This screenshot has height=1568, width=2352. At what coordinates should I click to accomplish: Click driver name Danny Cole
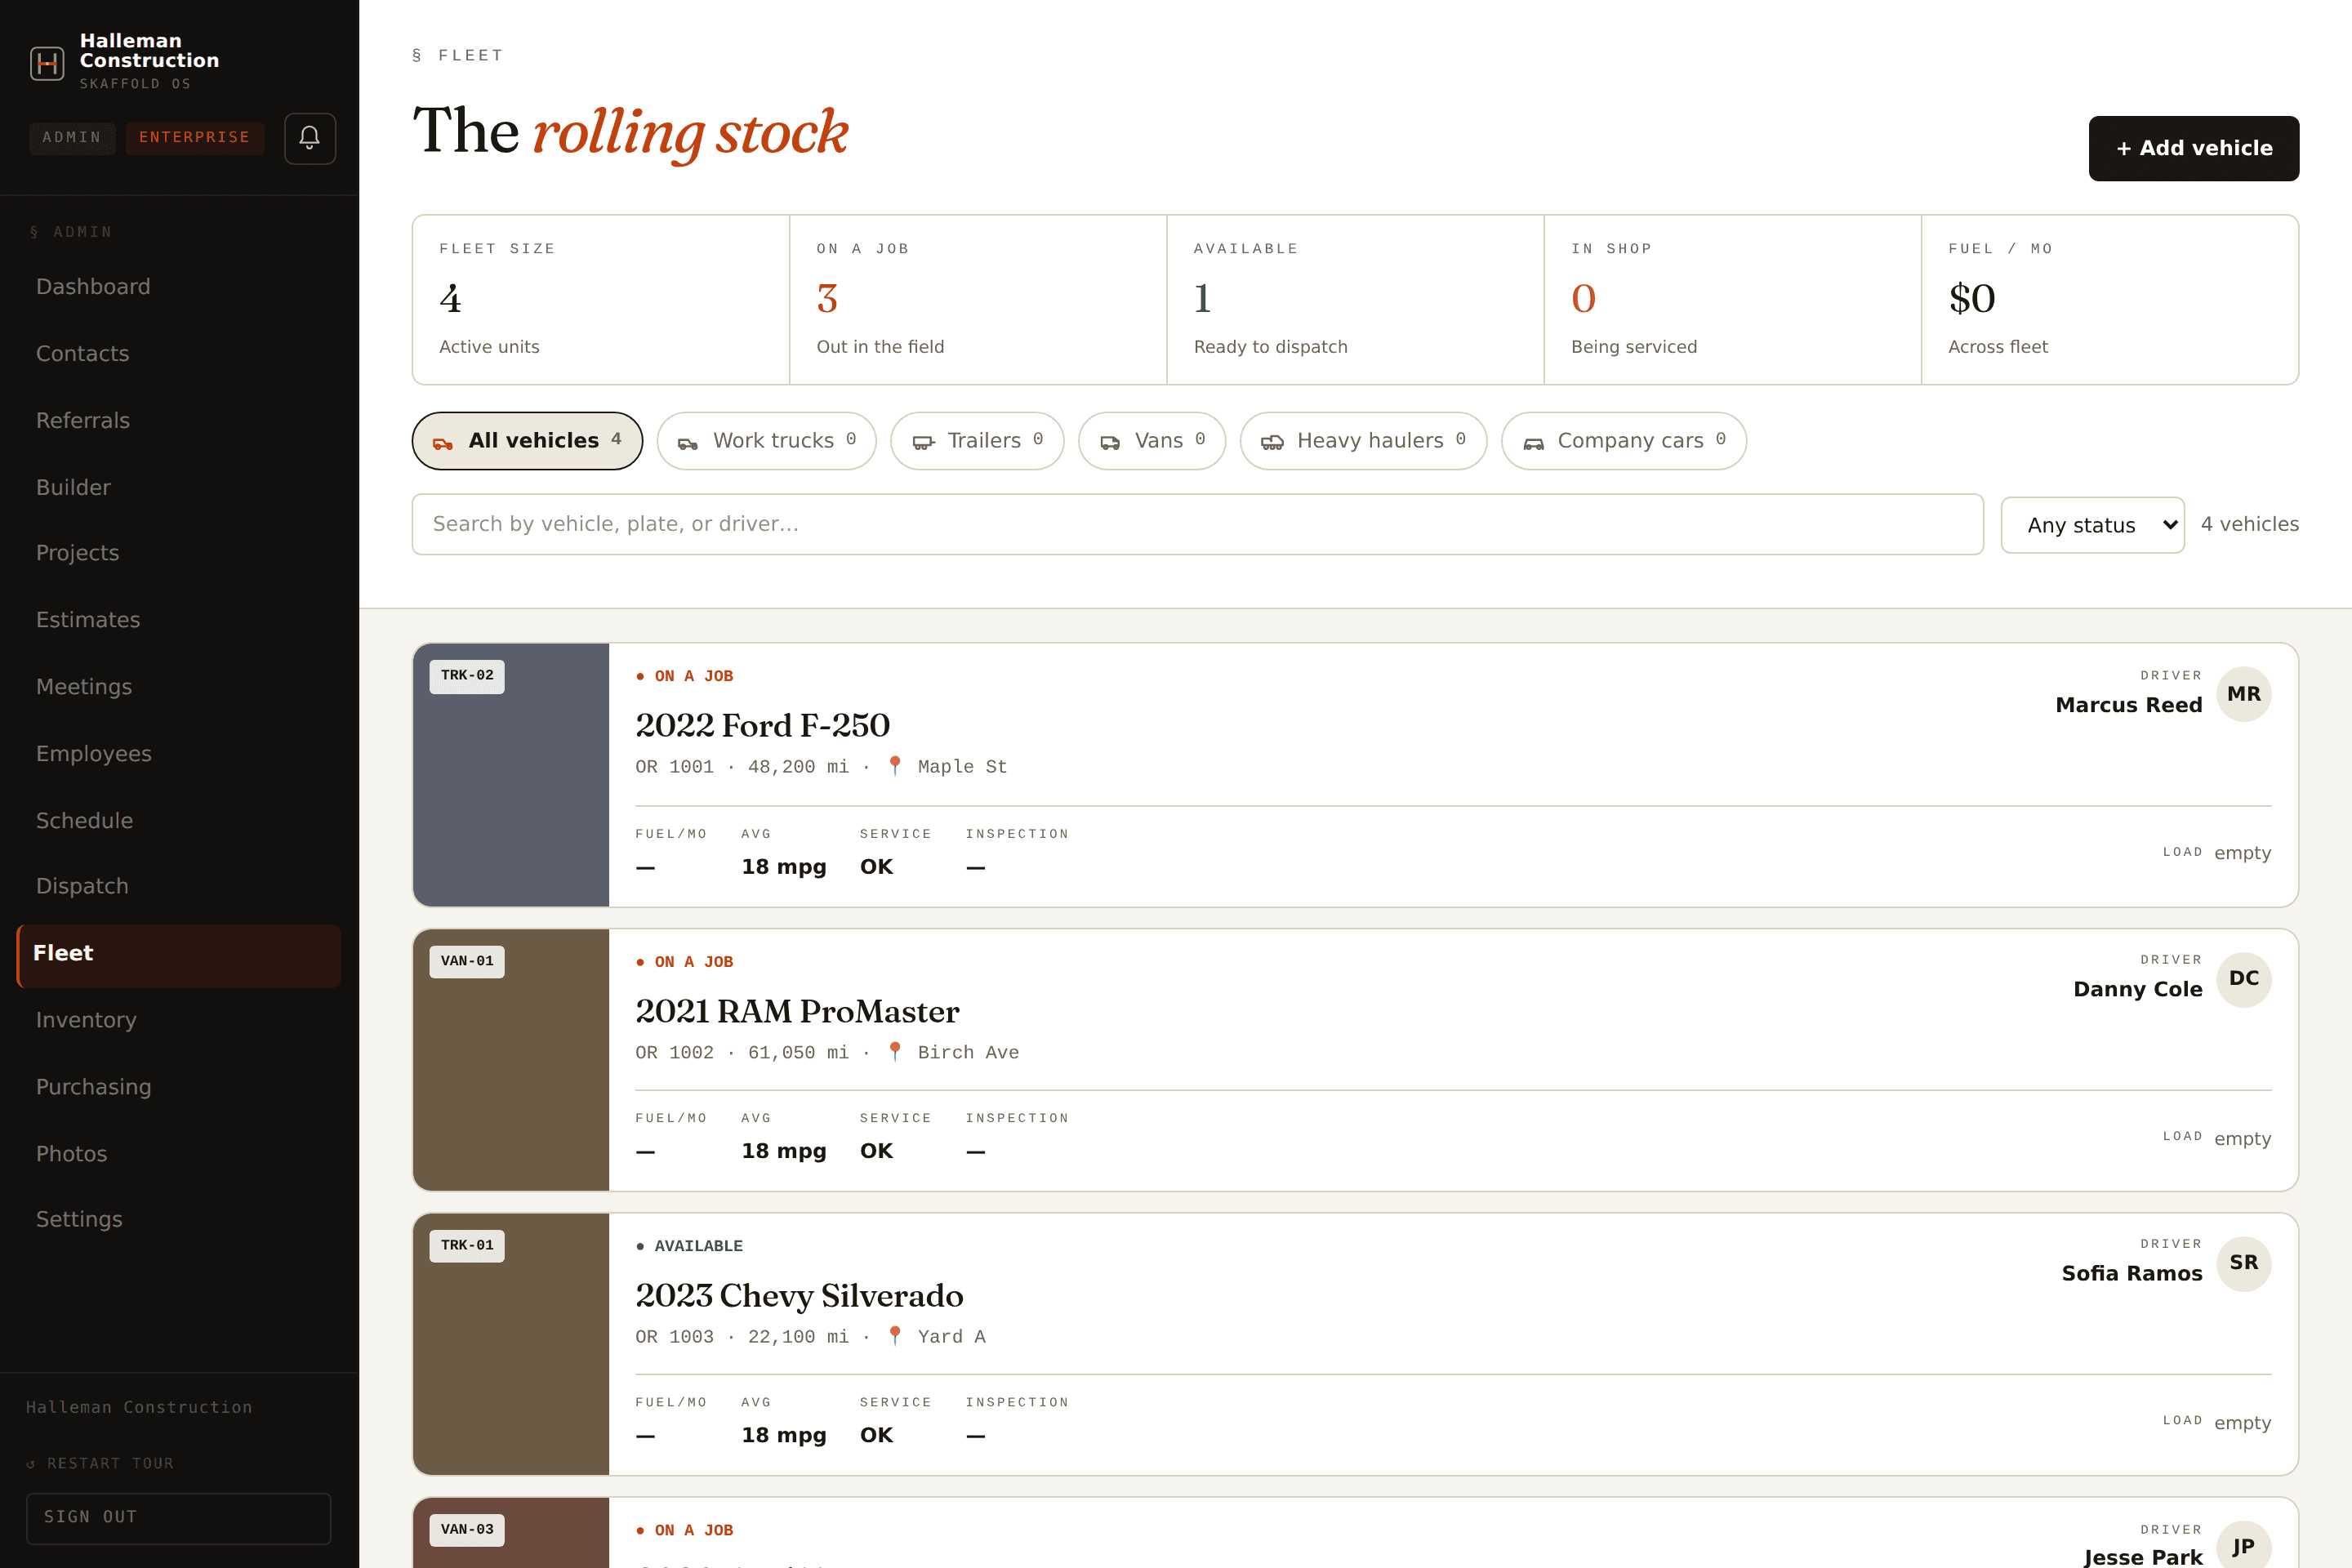tap(2138, 989)
